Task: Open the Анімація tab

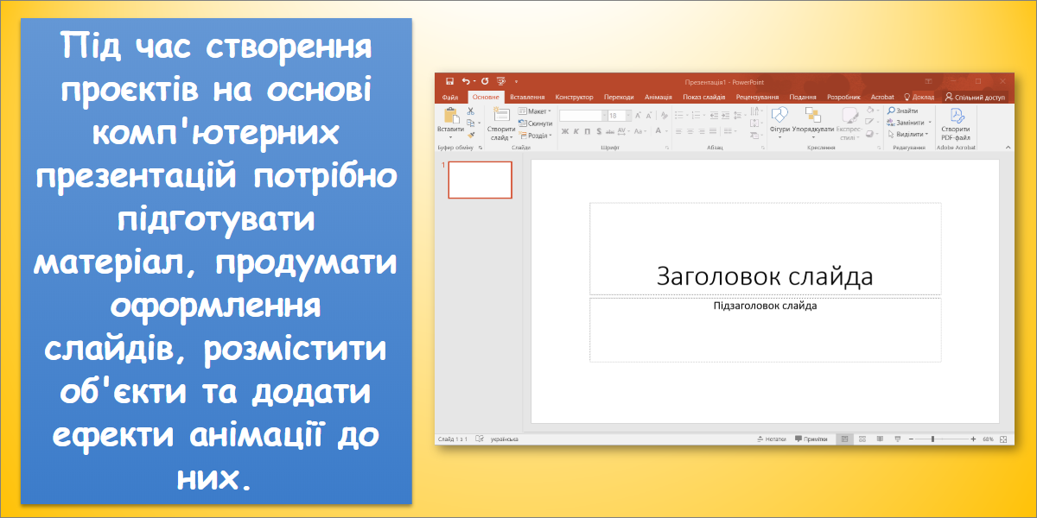Action: pyautogui.click(x=658, y=98)
